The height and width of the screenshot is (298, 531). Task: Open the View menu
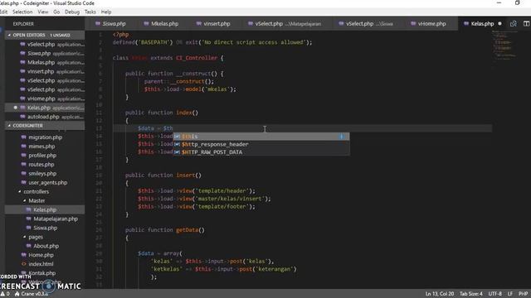[43, 12]
